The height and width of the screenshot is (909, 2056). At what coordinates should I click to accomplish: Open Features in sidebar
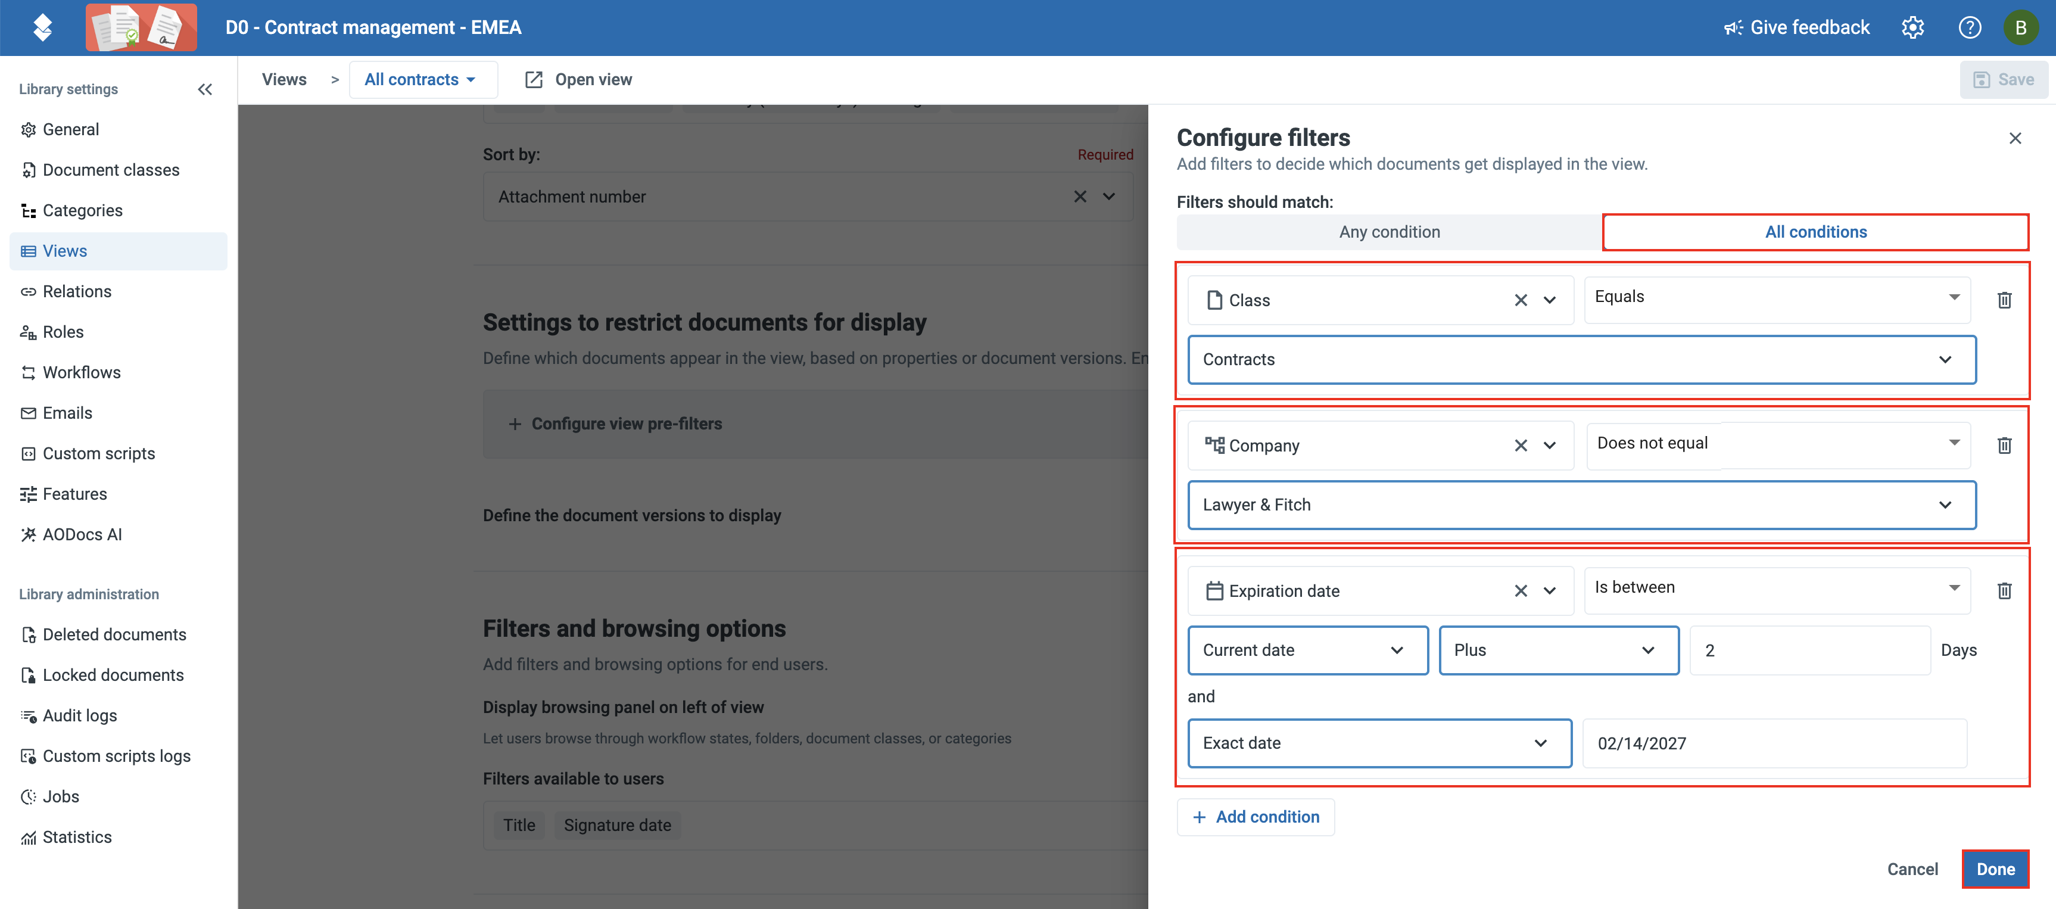point(118,494)
